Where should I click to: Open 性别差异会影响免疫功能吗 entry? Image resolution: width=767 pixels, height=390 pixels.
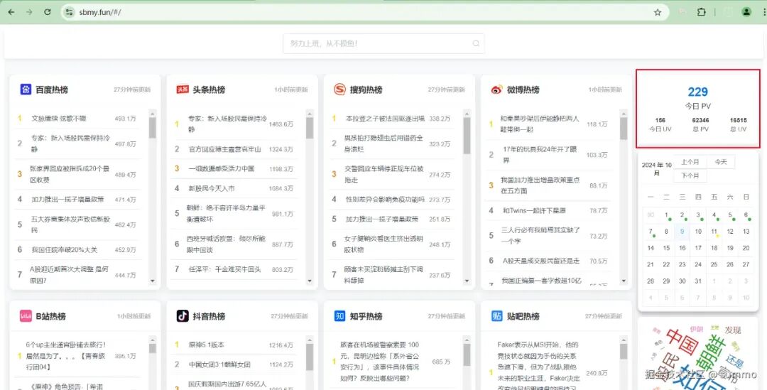(x=386, y=199)
